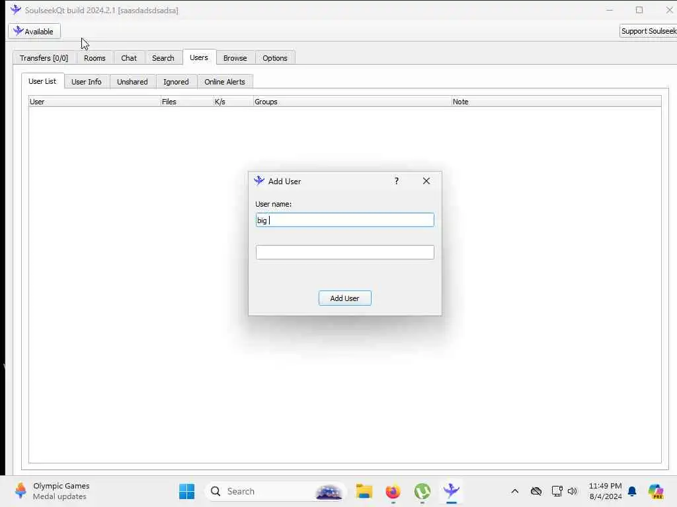Open the Ignored sub-tab
Viewport: 677px width, 507px height.
[x=176, y=82]
